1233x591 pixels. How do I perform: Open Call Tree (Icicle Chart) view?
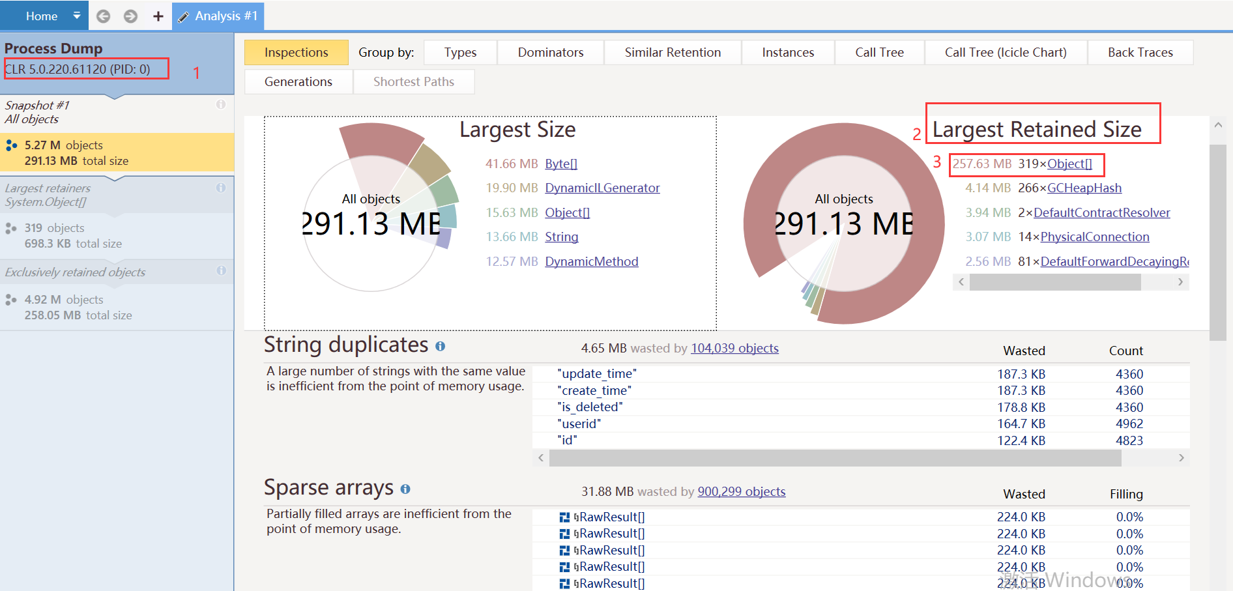[x=1006, y=52]
